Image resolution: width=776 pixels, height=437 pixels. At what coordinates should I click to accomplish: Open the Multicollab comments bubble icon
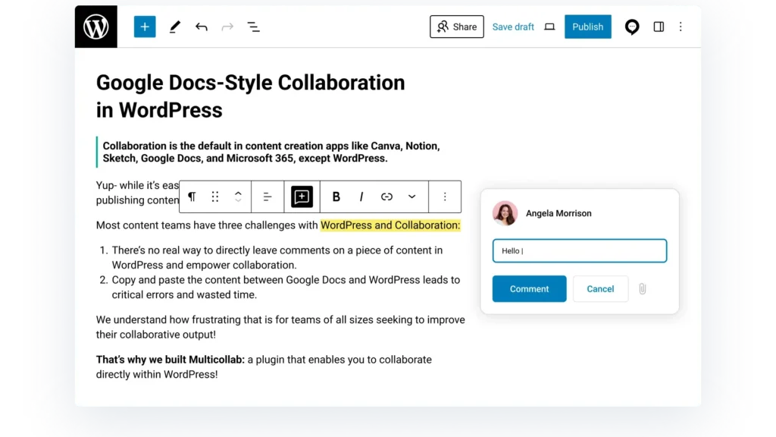click(631, 27)
